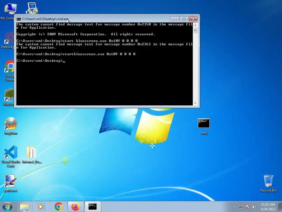This screenshot has width=282, height=212.
Task: Click the line 'start bluescreen.exe 0x109 0 0 0 0'
Action: coord(77,41)
